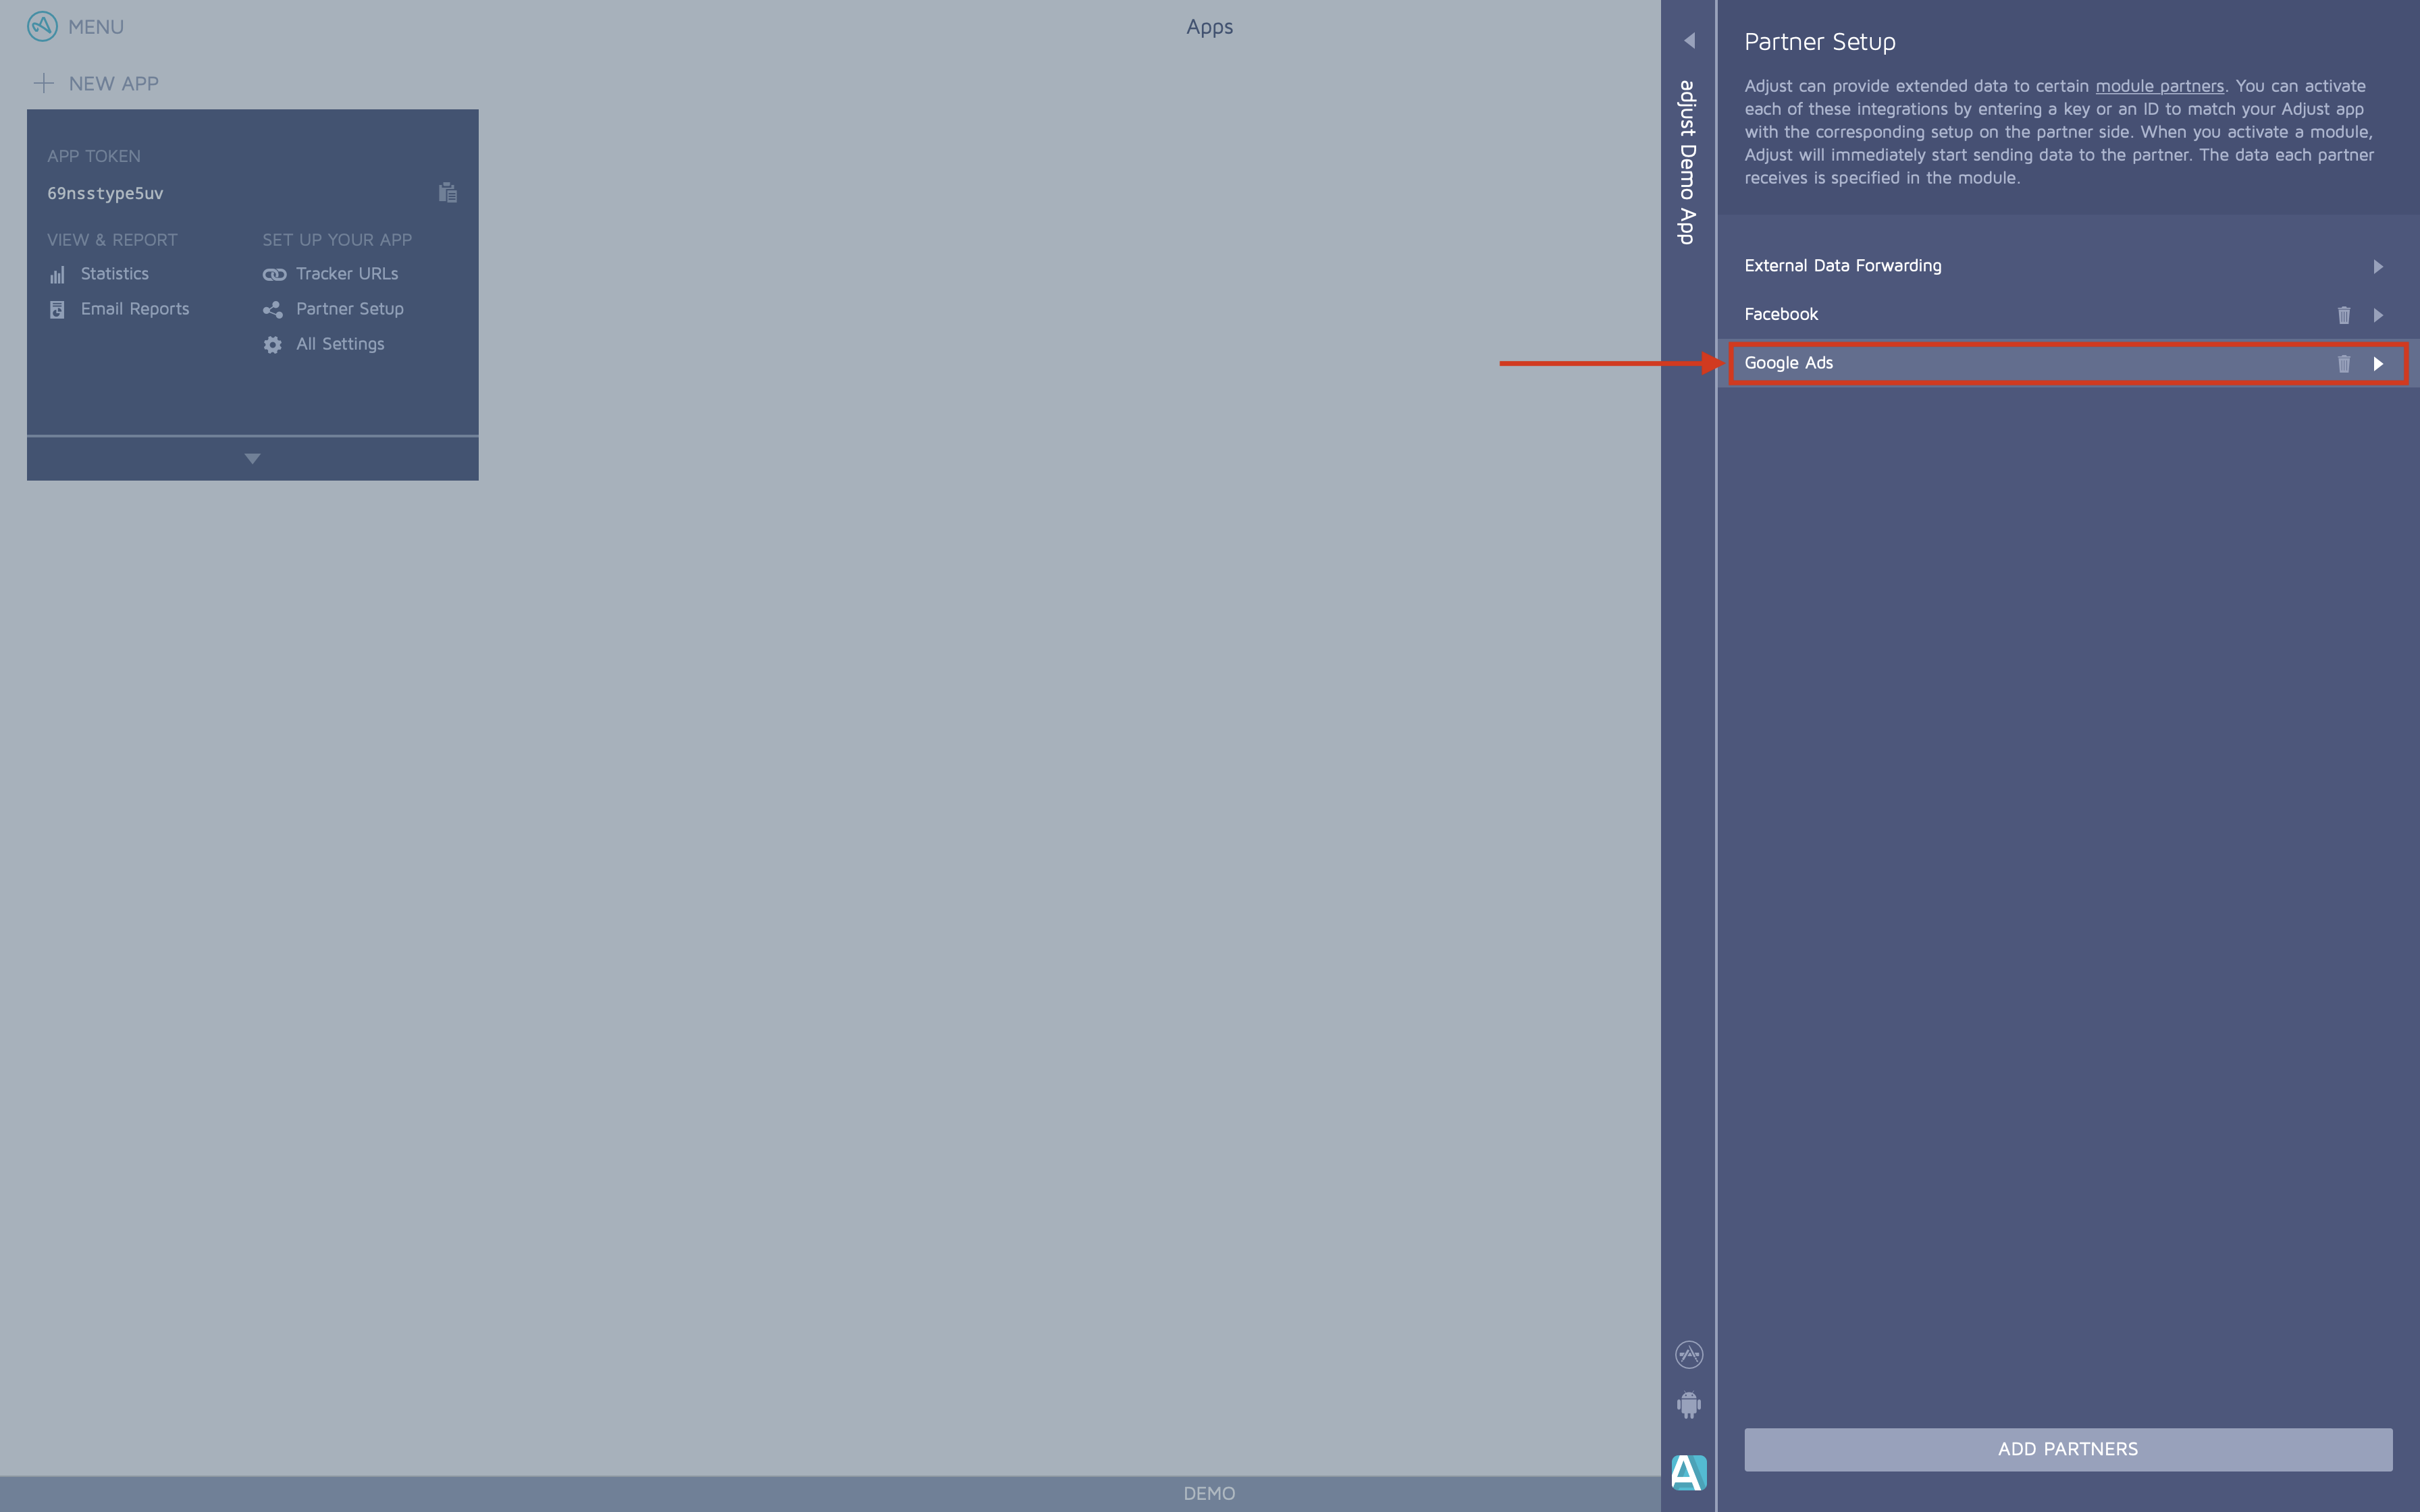2420x1512 pixels.
Task: Follow the module partners link
Action: click(2159, 87)
